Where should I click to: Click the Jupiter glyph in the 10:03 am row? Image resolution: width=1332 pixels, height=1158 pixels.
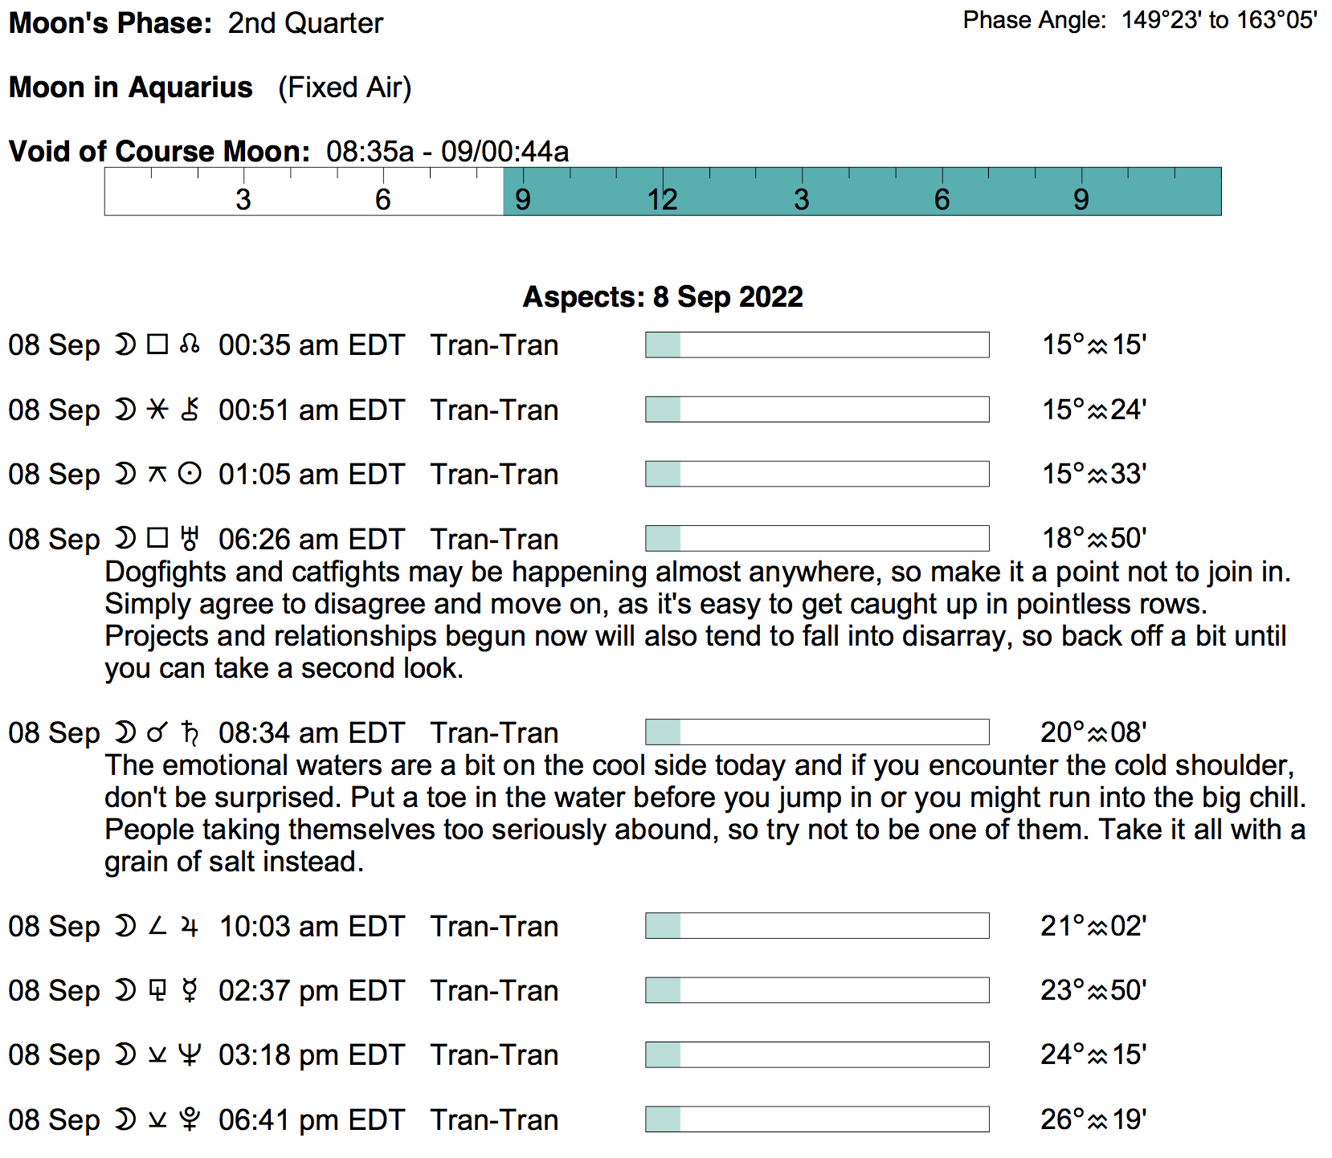point(190,927)
